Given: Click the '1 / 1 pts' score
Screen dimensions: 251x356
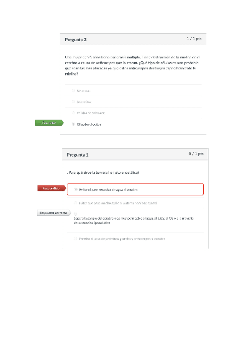Looking at the screenshot, I should point(194,39).
